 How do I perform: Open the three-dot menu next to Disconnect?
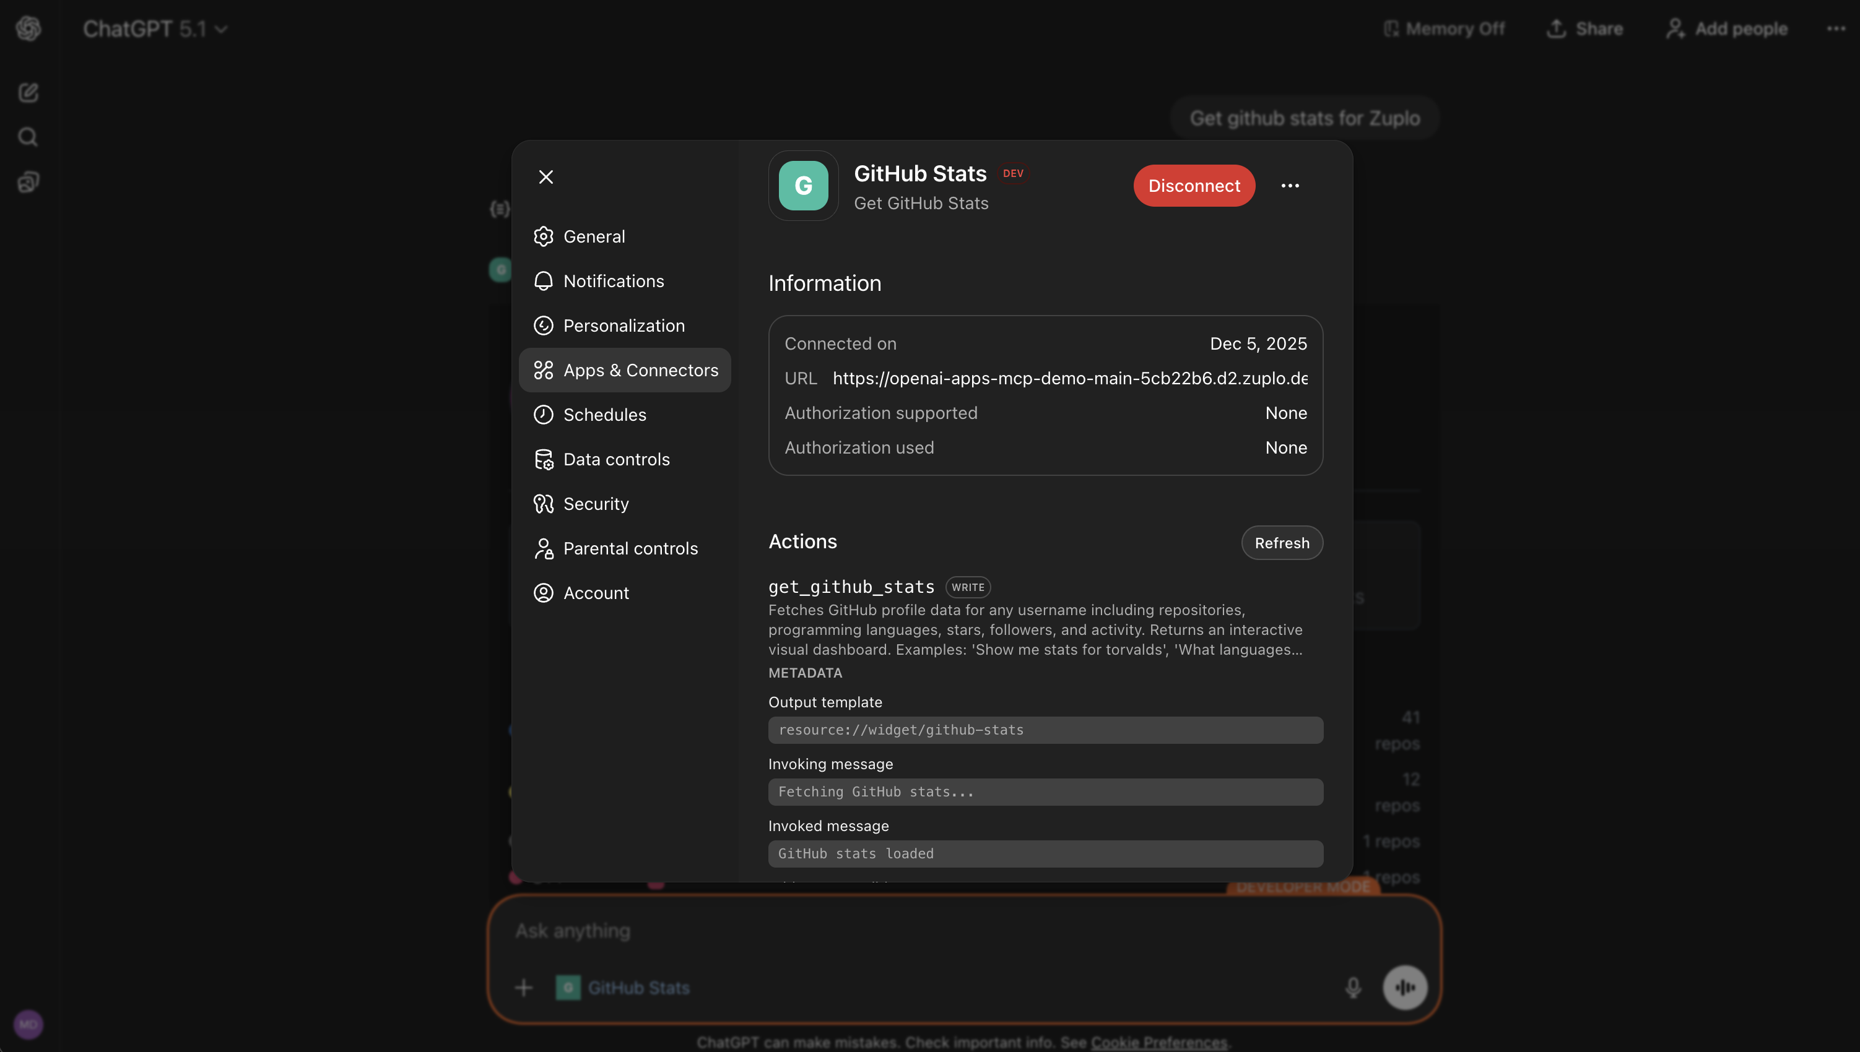(x=1290, y=186)
